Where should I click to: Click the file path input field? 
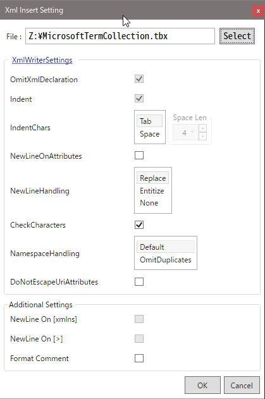pyautogui.click(x=120, y=36)
